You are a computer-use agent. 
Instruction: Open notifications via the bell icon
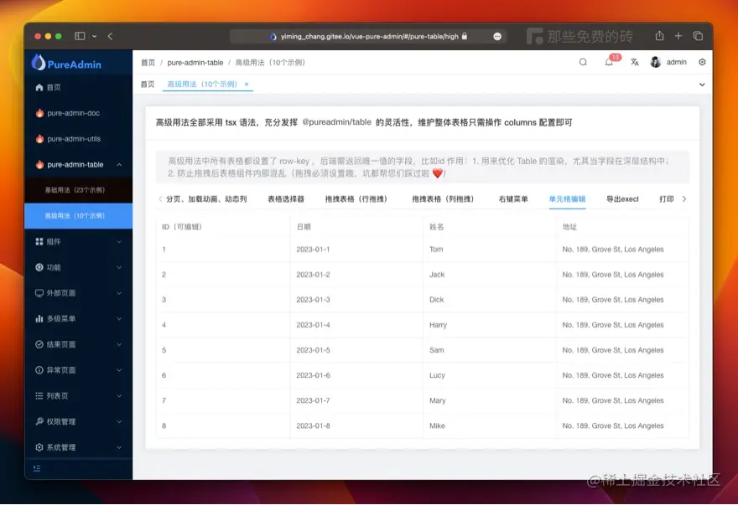click(x=608, y=64)
